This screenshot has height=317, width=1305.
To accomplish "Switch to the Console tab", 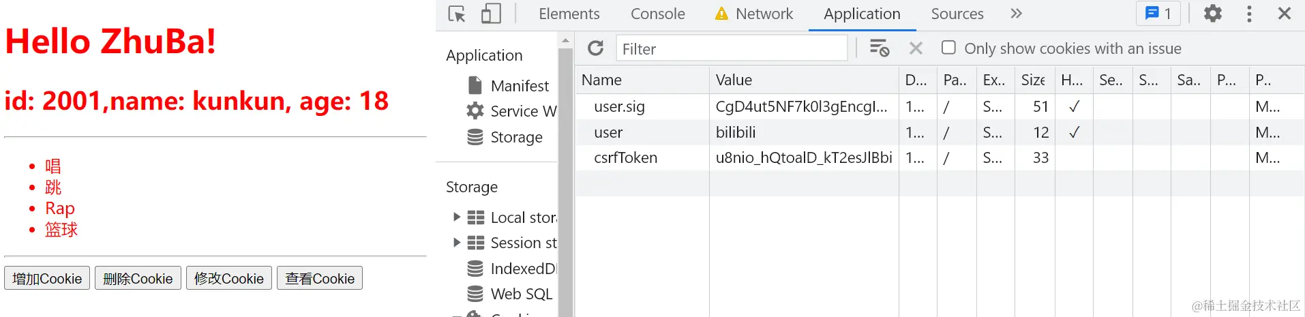I will click(x=657, y=14).
